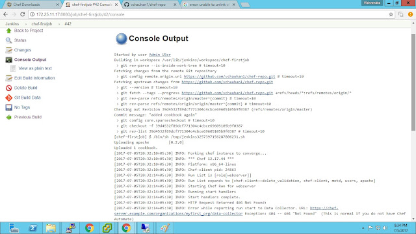Open the View as plain text link
The width and height of the screenshot is (416, 234).
35,68
